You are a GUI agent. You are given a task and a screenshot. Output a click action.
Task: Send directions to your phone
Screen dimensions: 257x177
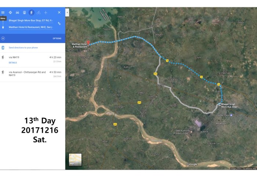point(23,48)
